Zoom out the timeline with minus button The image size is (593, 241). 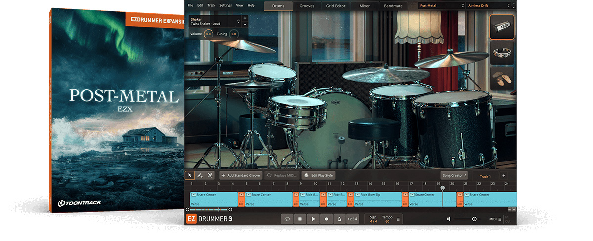coord(509,209)
